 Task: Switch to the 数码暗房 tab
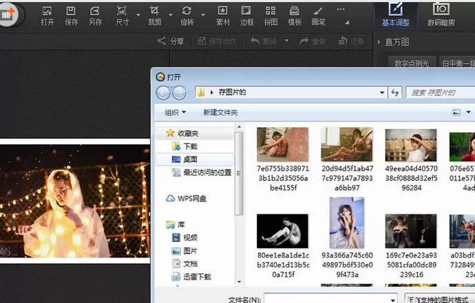tap(441, 15)
